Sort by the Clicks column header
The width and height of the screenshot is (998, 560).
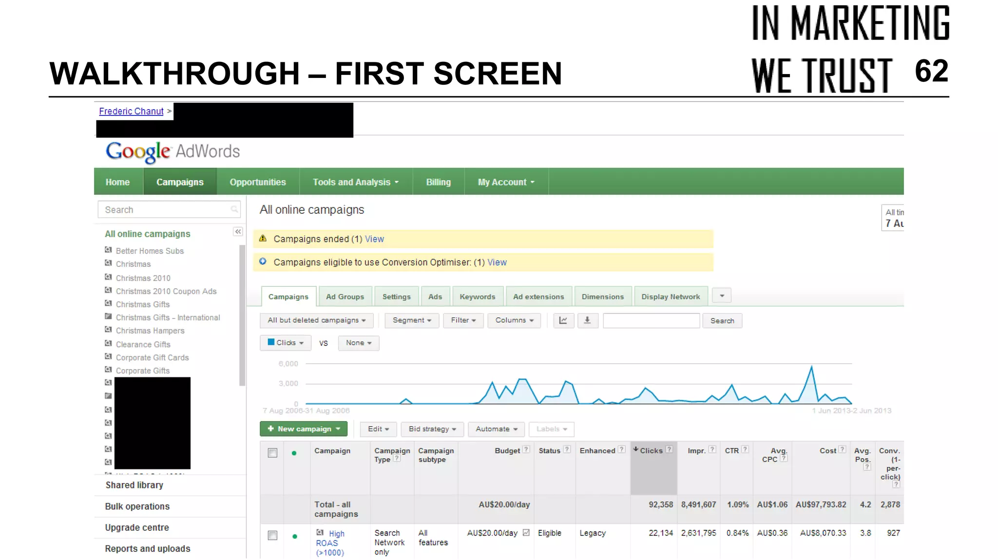click(651, 450)
